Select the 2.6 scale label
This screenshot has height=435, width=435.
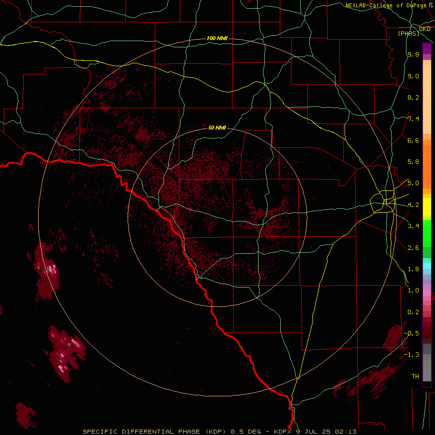pos(413,248)
